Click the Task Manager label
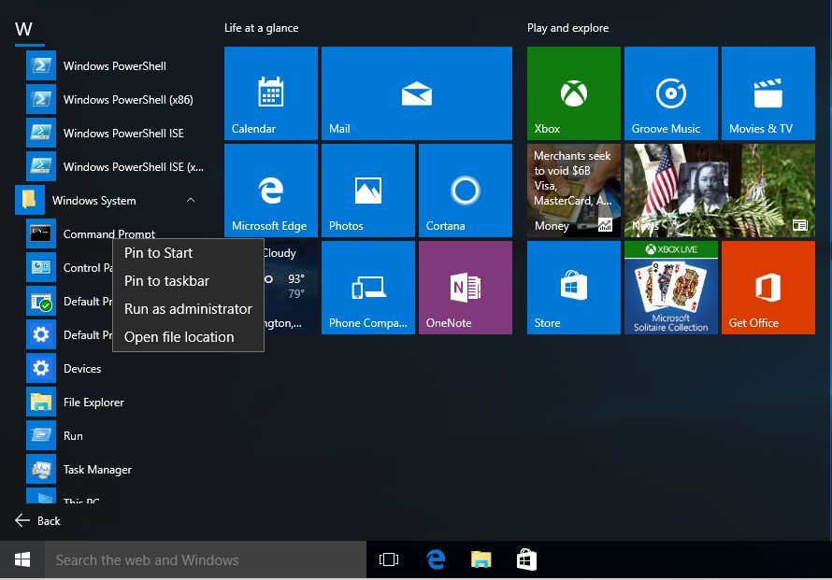The height and width of the screenshot is (580, 832). 97,470
